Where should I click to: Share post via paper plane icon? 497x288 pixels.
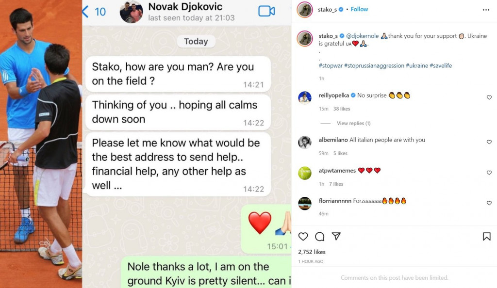coord(336,236)
